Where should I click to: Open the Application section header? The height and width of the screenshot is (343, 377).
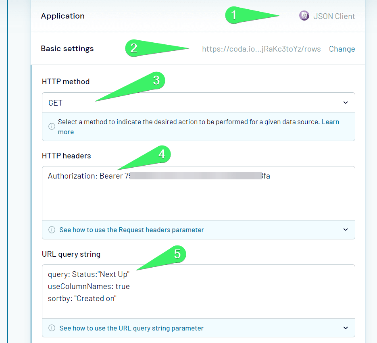[198, 16]
